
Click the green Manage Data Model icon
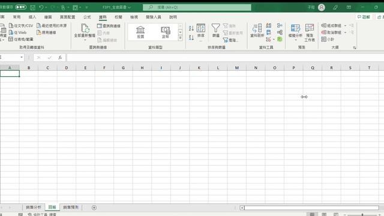[280, 39]
